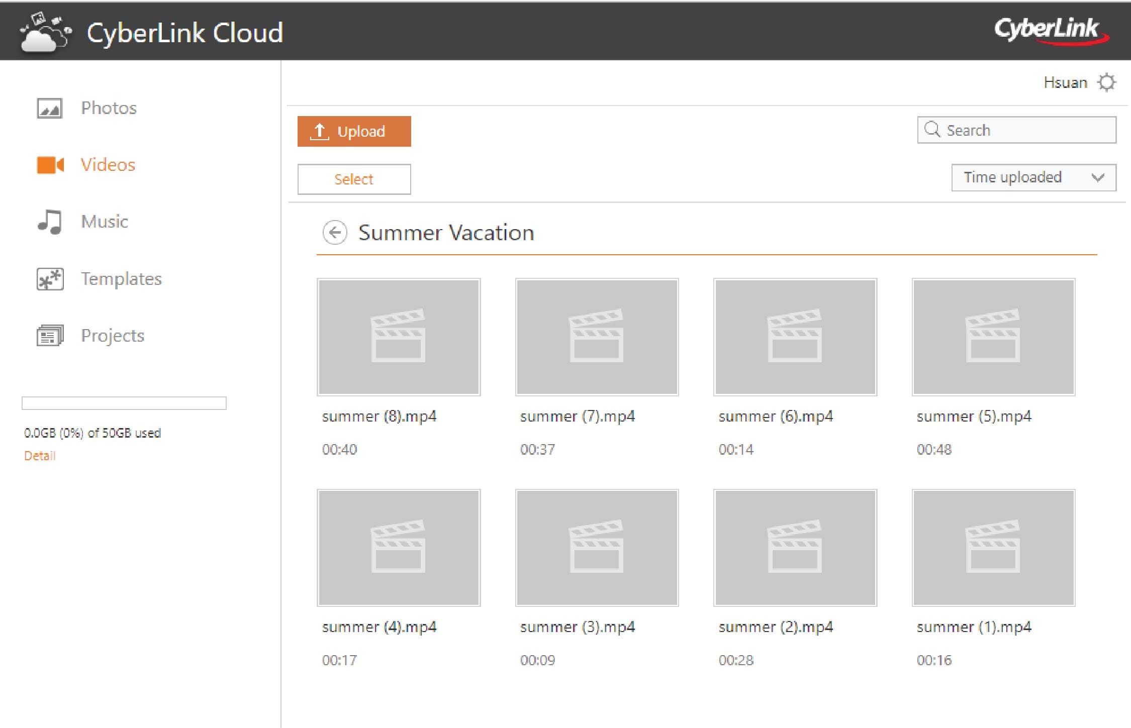This screenshot has height=728, width=1131.
Task: Click the CyberLink brand logo
Action: click(1052, 31)
